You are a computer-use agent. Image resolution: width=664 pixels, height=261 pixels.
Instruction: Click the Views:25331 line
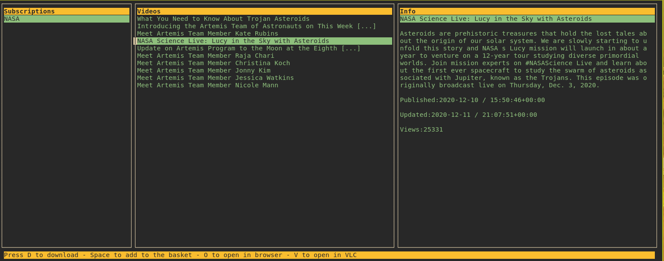point(421,130)
